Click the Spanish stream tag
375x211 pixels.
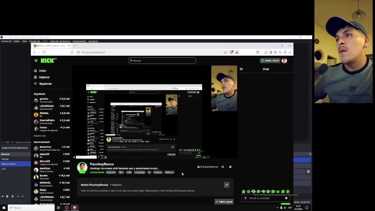tap(111, 172)
